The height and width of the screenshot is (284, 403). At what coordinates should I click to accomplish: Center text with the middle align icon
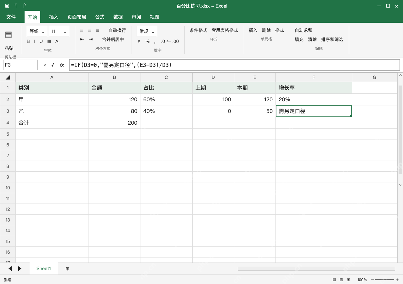tap(89, 30)
